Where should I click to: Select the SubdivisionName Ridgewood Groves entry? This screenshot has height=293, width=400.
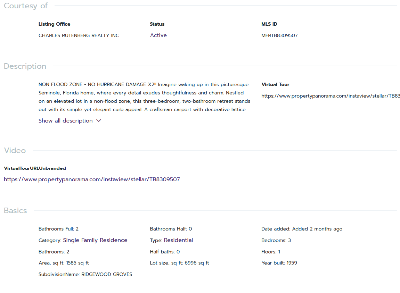click(x=85, y=274)
